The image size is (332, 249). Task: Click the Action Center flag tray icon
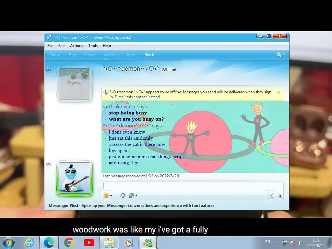point(292,243)
